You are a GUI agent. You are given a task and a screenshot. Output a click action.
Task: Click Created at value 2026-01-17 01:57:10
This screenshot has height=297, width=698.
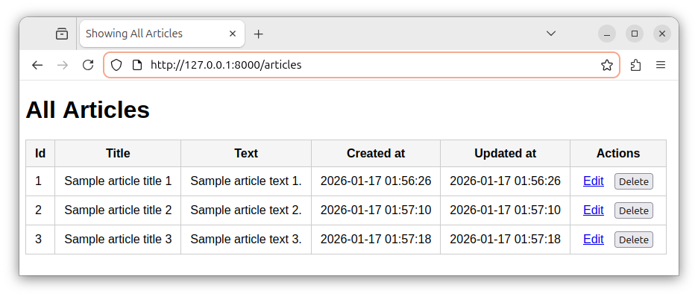[376, 210]
